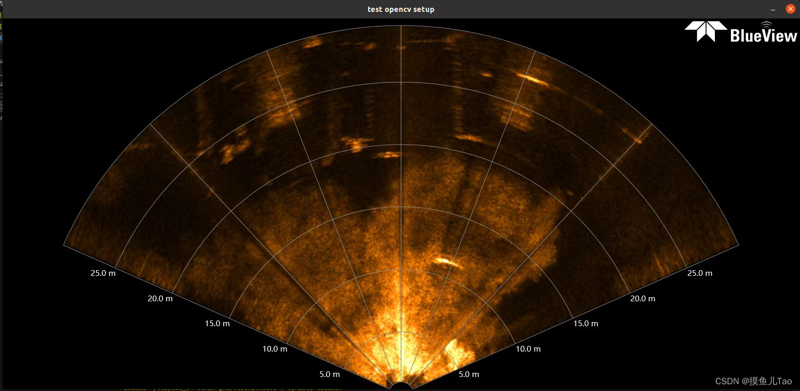
Task: Select the right-side 15.0 m range label
Action: point(585,324)
